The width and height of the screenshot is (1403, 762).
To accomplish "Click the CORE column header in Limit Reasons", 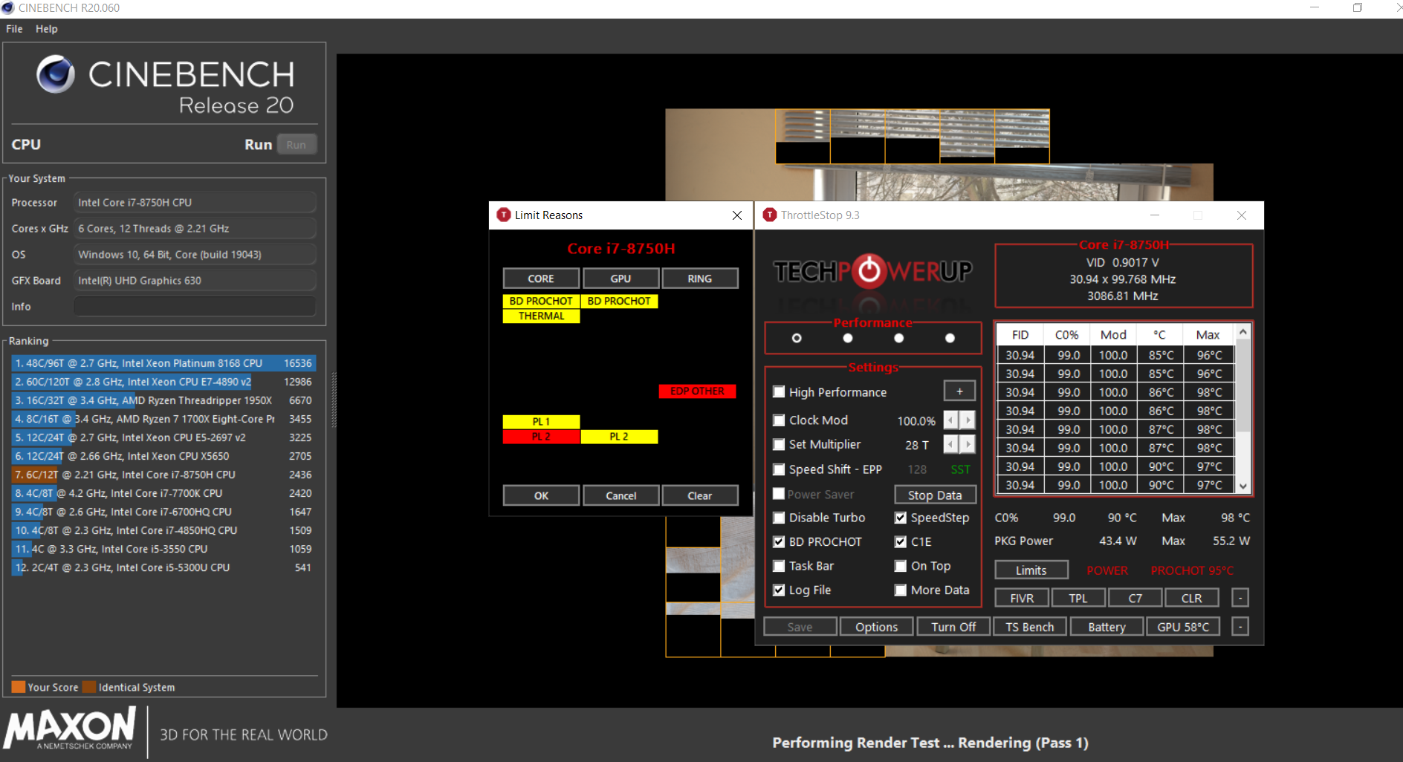I will point(541,279).
